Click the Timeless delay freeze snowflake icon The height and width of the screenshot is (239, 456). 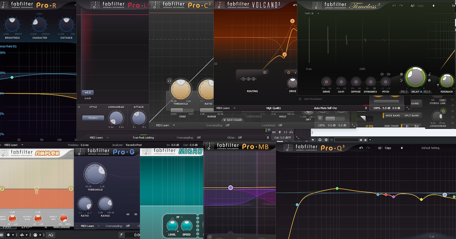(401, 74)
